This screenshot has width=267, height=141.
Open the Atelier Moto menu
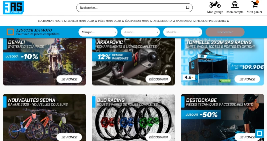[x=163, y=21]
